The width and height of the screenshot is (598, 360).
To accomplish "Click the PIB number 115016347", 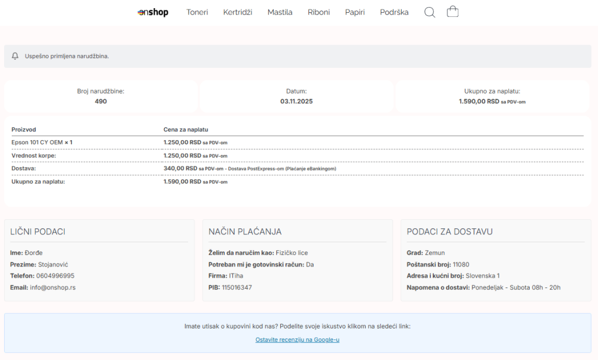I will click(237, 288).
